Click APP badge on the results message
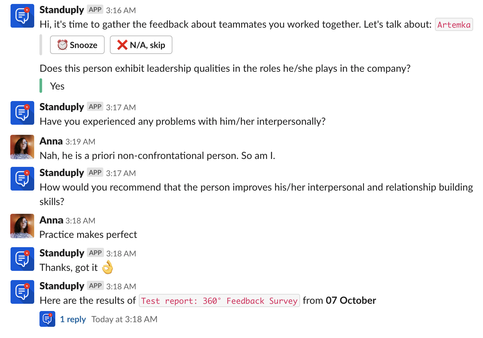 coord(95,286)
